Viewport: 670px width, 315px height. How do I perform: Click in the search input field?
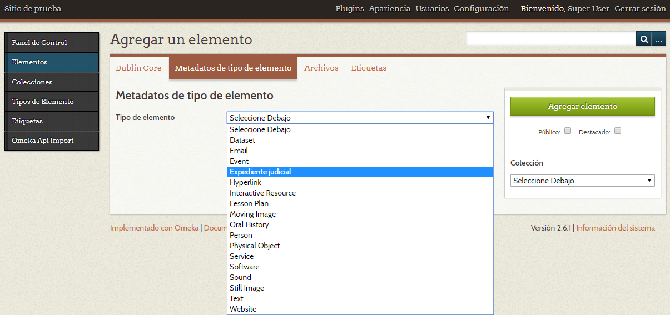550,39
